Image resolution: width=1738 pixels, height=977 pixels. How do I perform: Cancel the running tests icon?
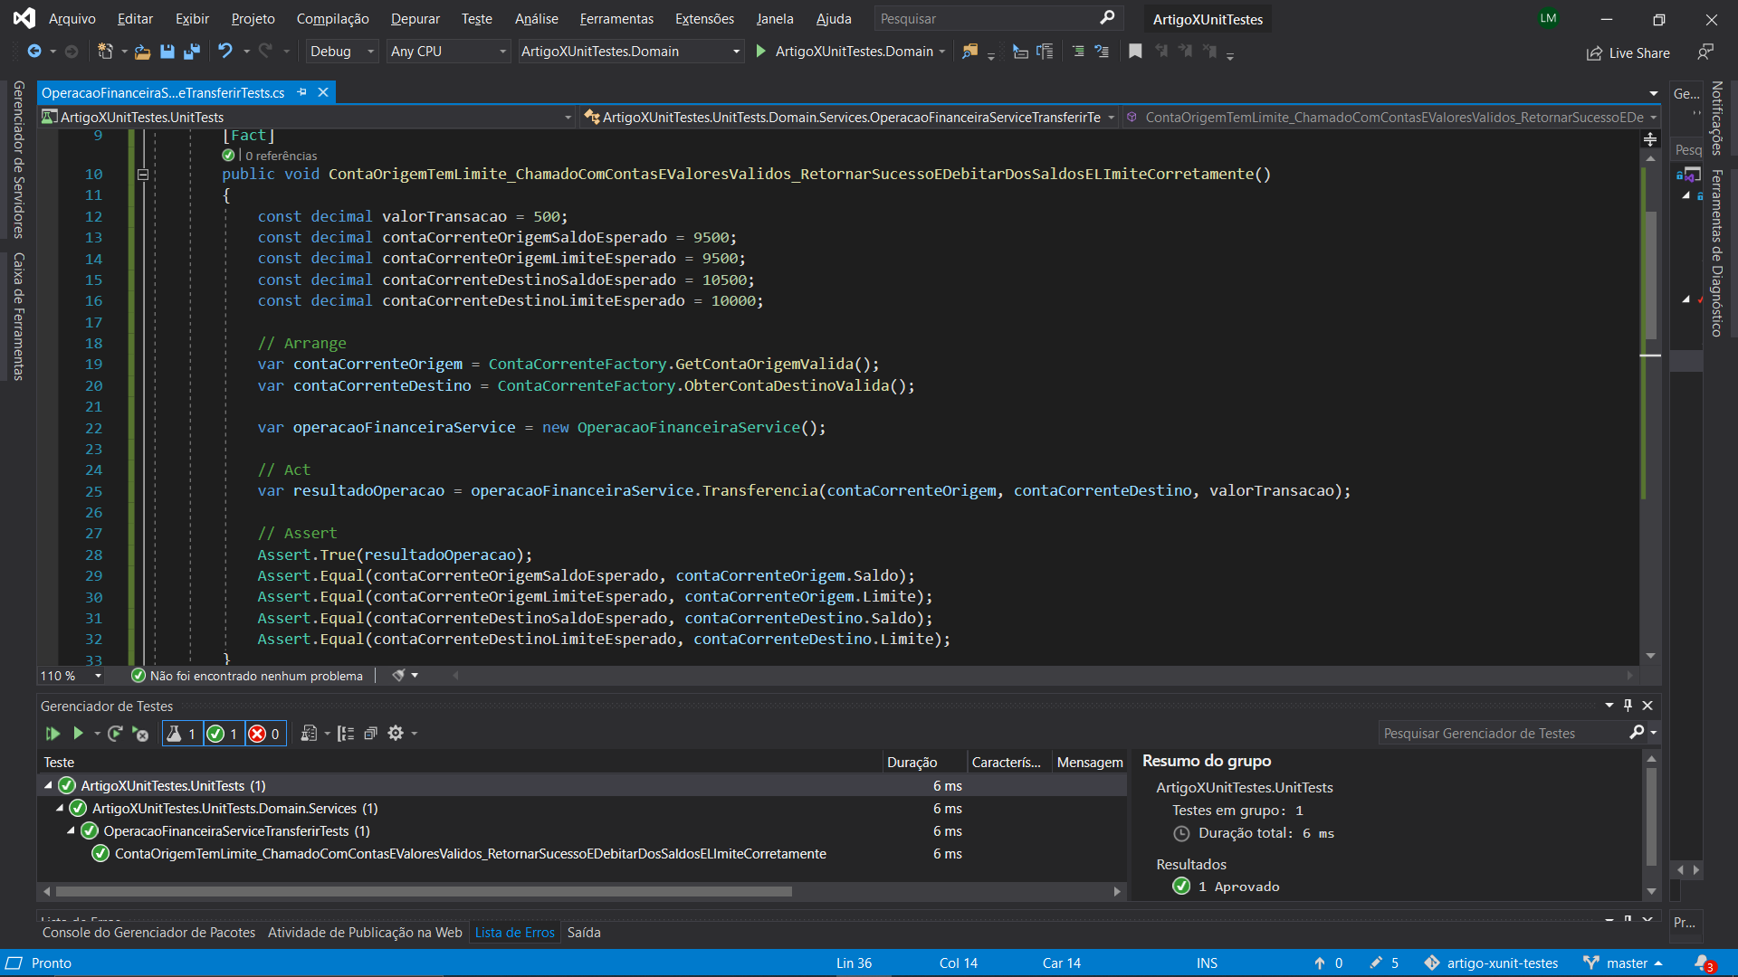click(140, 734)
